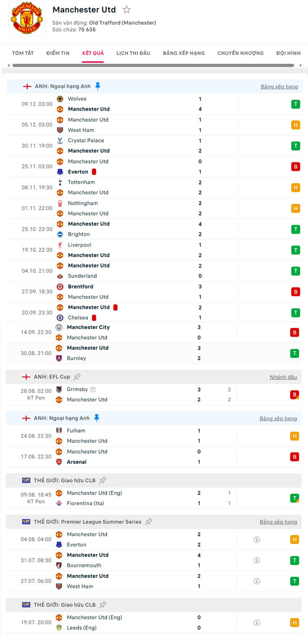Click the info icon next to Everton summer match
Viewport: 308px width, 637px height.
257,539
